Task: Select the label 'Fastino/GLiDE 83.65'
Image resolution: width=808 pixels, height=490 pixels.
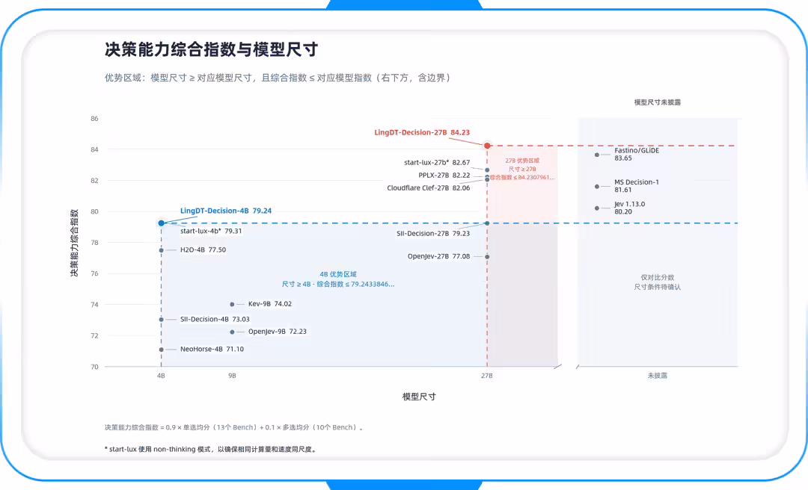Action: (x=637, y=154)
